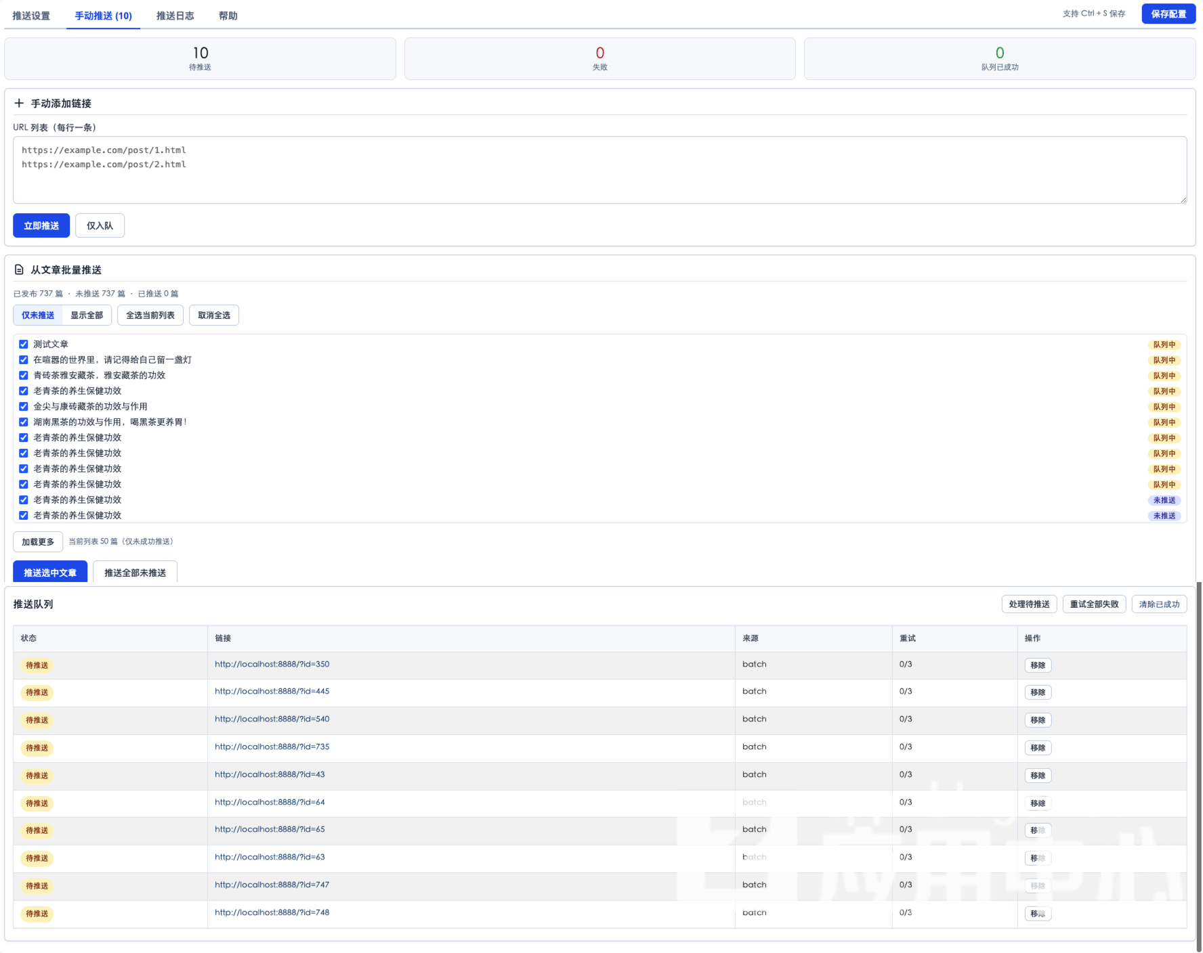This screenshot has width=1203, height=953.
Task: Uncheck 湖南黑茶的功效与作用 checkbox
Action: click(x=24, y=422)
